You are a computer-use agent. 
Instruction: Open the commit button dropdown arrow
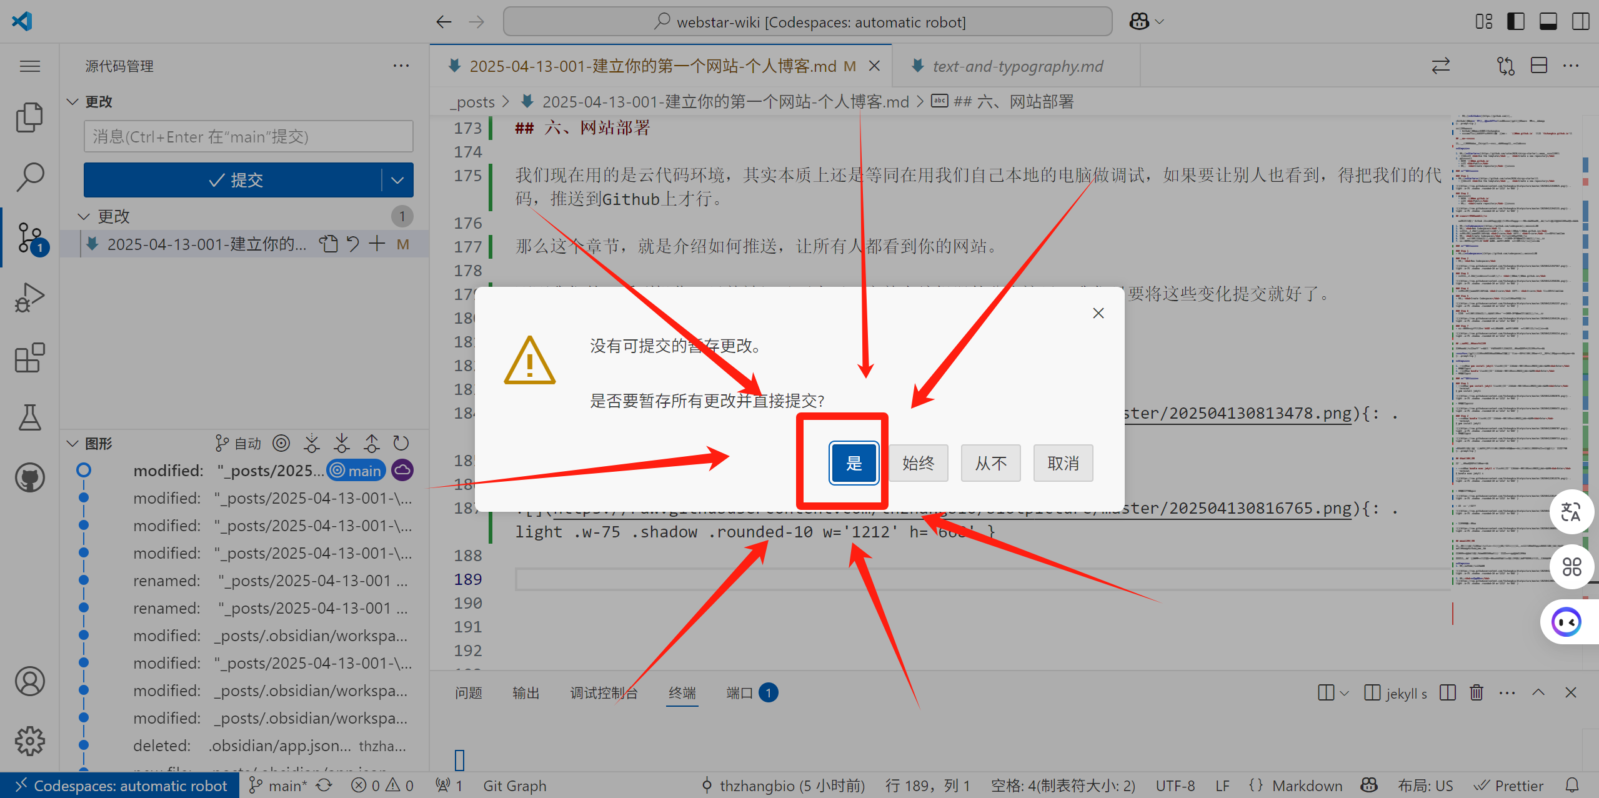click(x=397, y=180)
